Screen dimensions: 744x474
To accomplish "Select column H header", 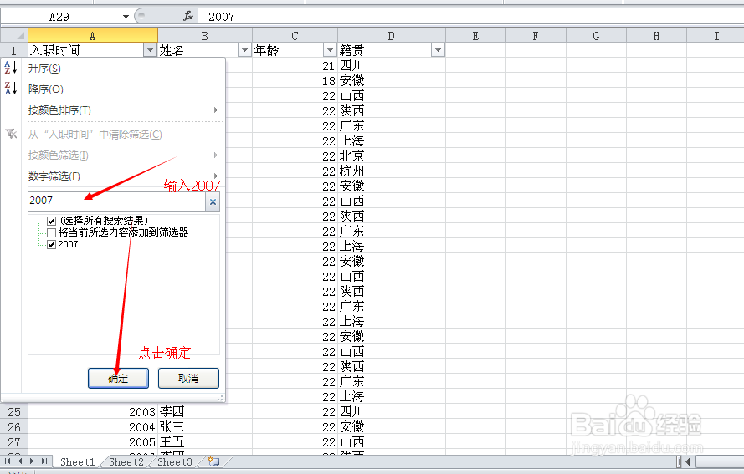I will point(656,36).
